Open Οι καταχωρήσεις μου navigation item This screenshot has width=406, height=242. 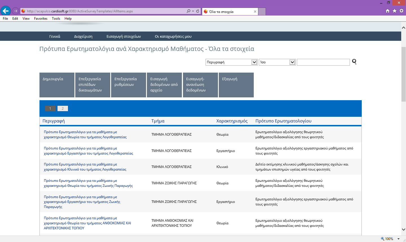click(x=173, y=36)
